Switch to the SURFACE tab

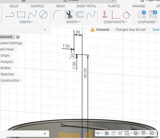[x=37, y=6]
